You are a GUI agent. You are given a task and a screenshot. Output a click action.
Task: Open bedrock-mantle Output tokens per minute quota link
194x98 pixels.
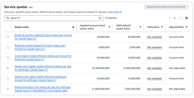pyautogui.click(x=40, y=47)
